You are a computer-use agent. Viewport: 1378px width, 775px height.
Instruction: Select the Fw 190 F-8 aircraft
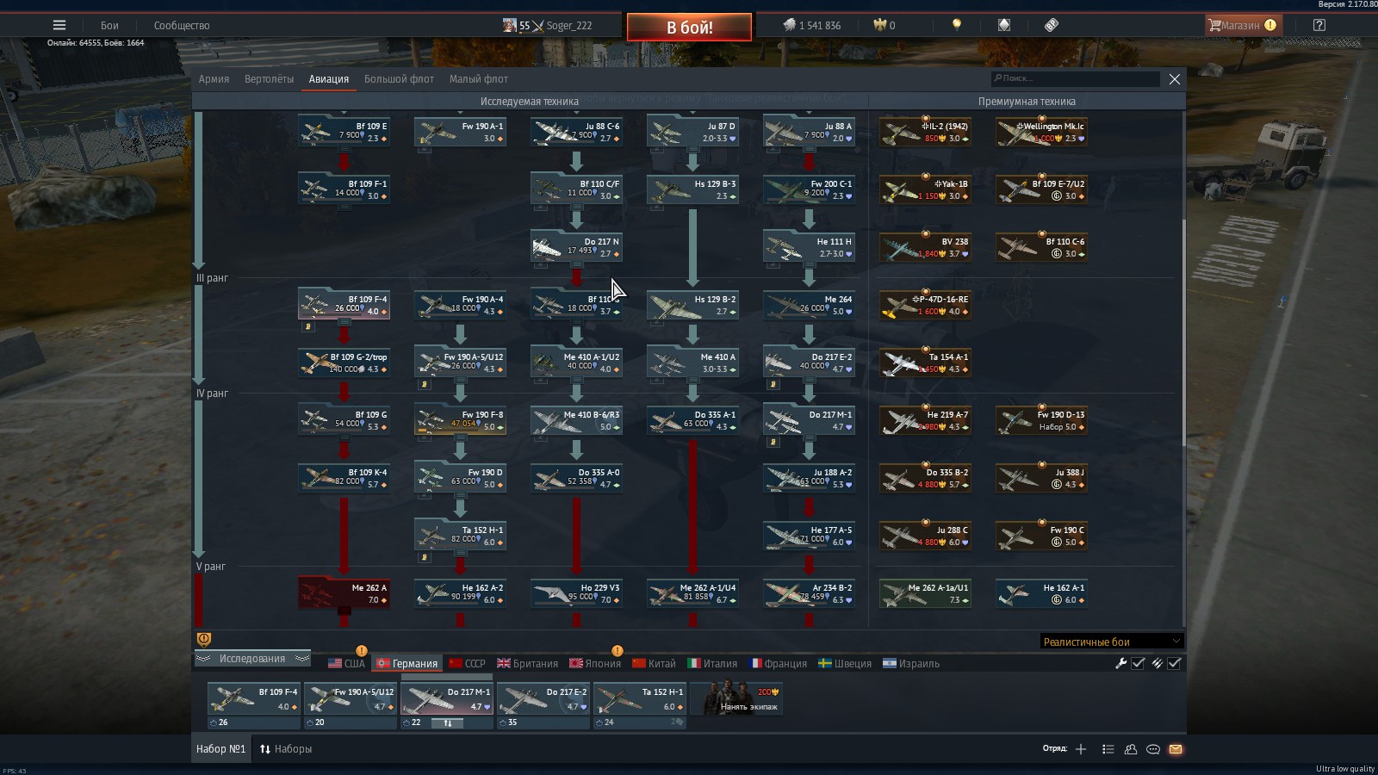460,420
